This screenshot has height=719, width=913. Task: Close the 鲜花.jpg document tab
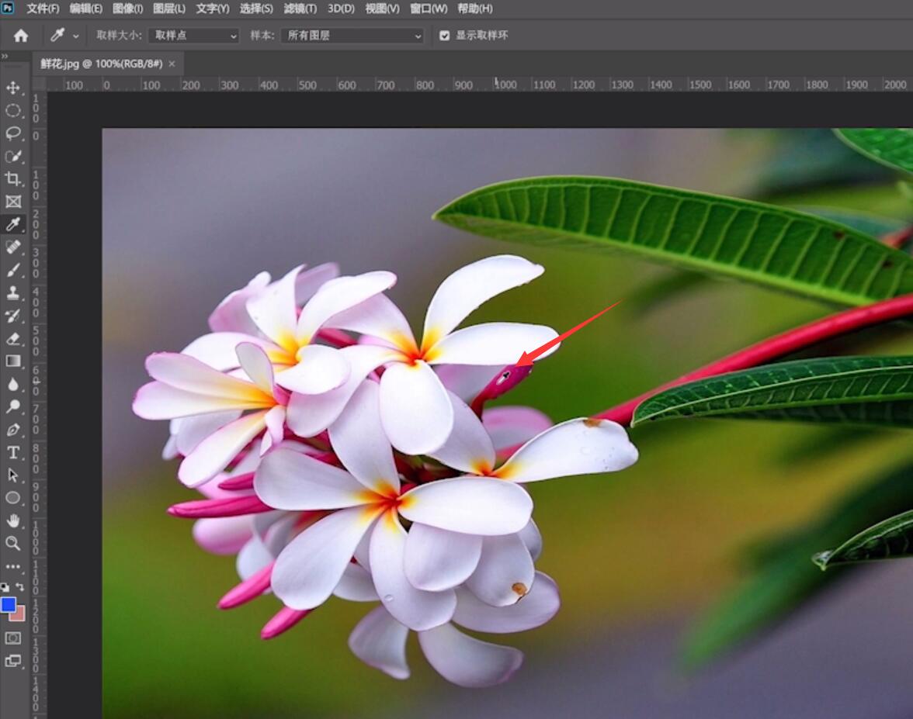pos(172,64)
